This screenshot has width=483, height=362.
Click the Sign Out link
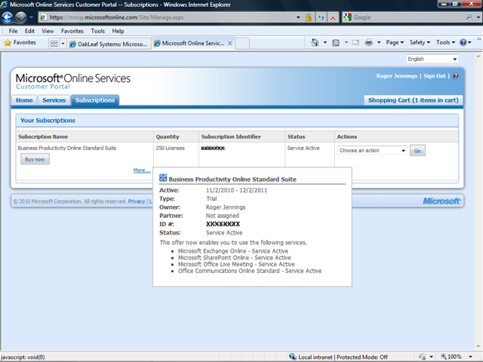click(435, 76)
